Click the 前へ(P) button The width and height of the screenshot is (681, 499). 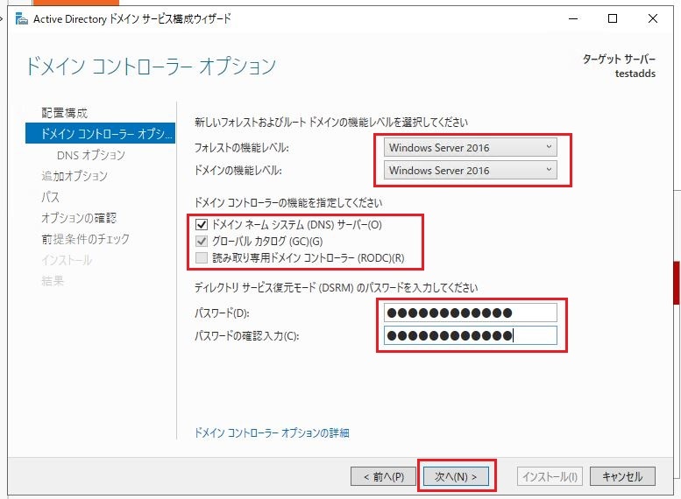(384, 476)
